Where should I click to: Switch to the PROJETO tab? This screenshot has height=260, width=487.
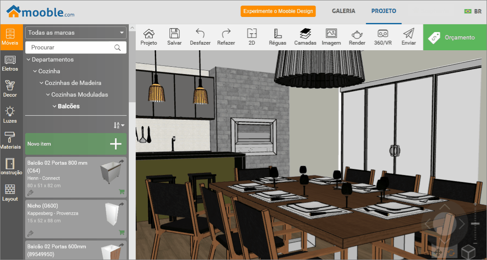coord(384,11)
